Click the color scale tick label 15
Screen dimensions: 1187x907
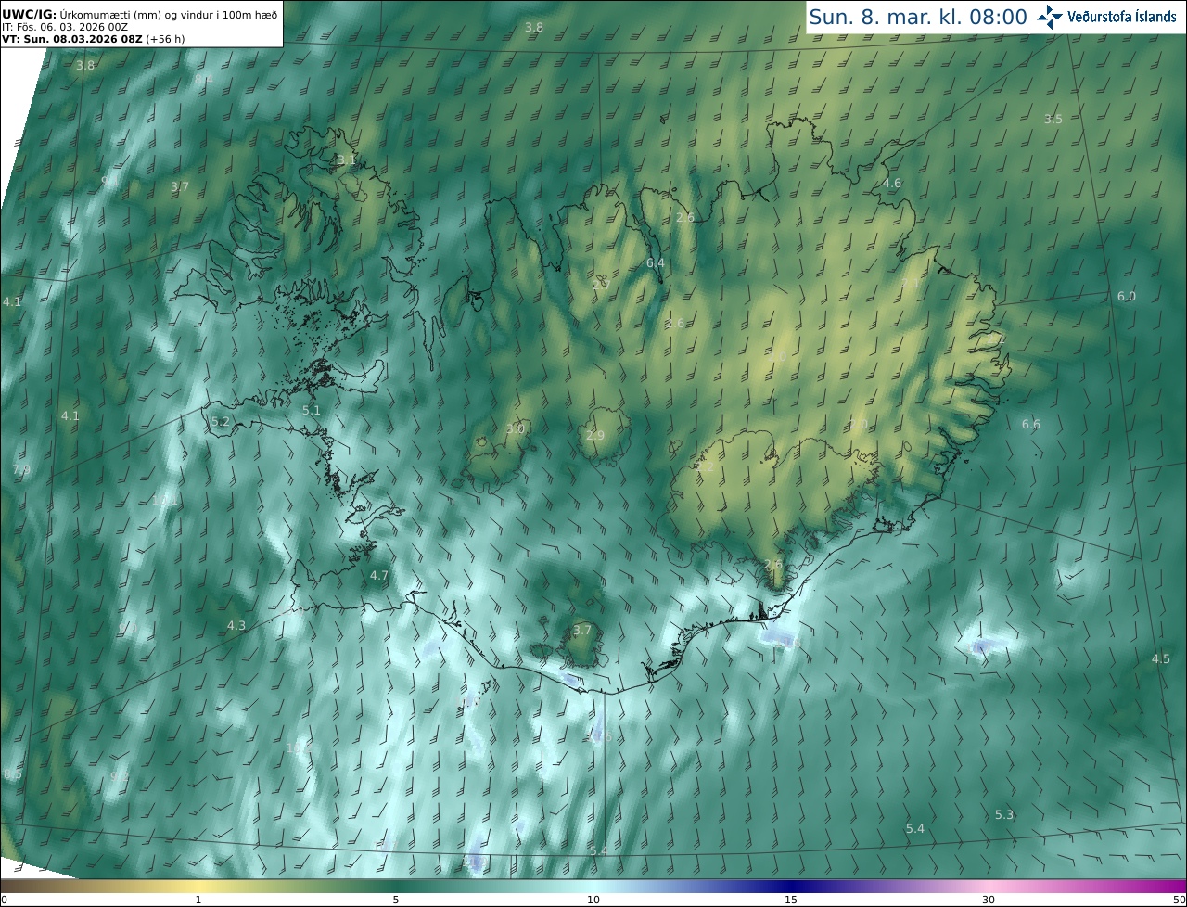pos(791,900)
